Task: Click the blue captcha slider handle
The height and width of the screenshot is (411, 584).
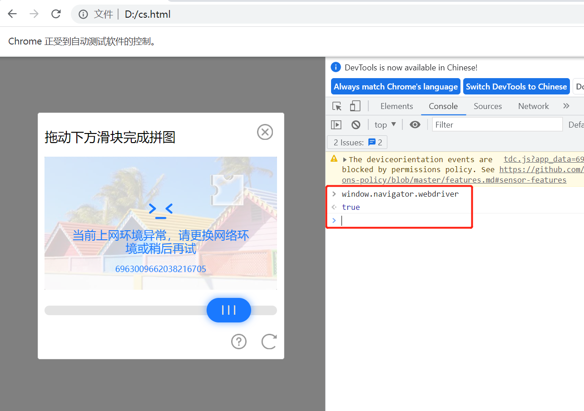Action: pos(229,310)
